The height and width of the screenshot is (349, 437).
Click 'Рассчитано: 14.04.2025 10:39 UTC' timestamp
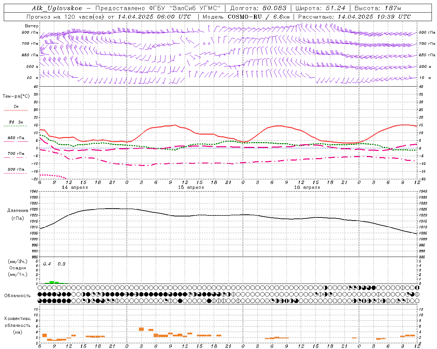(x=354, y=17)
